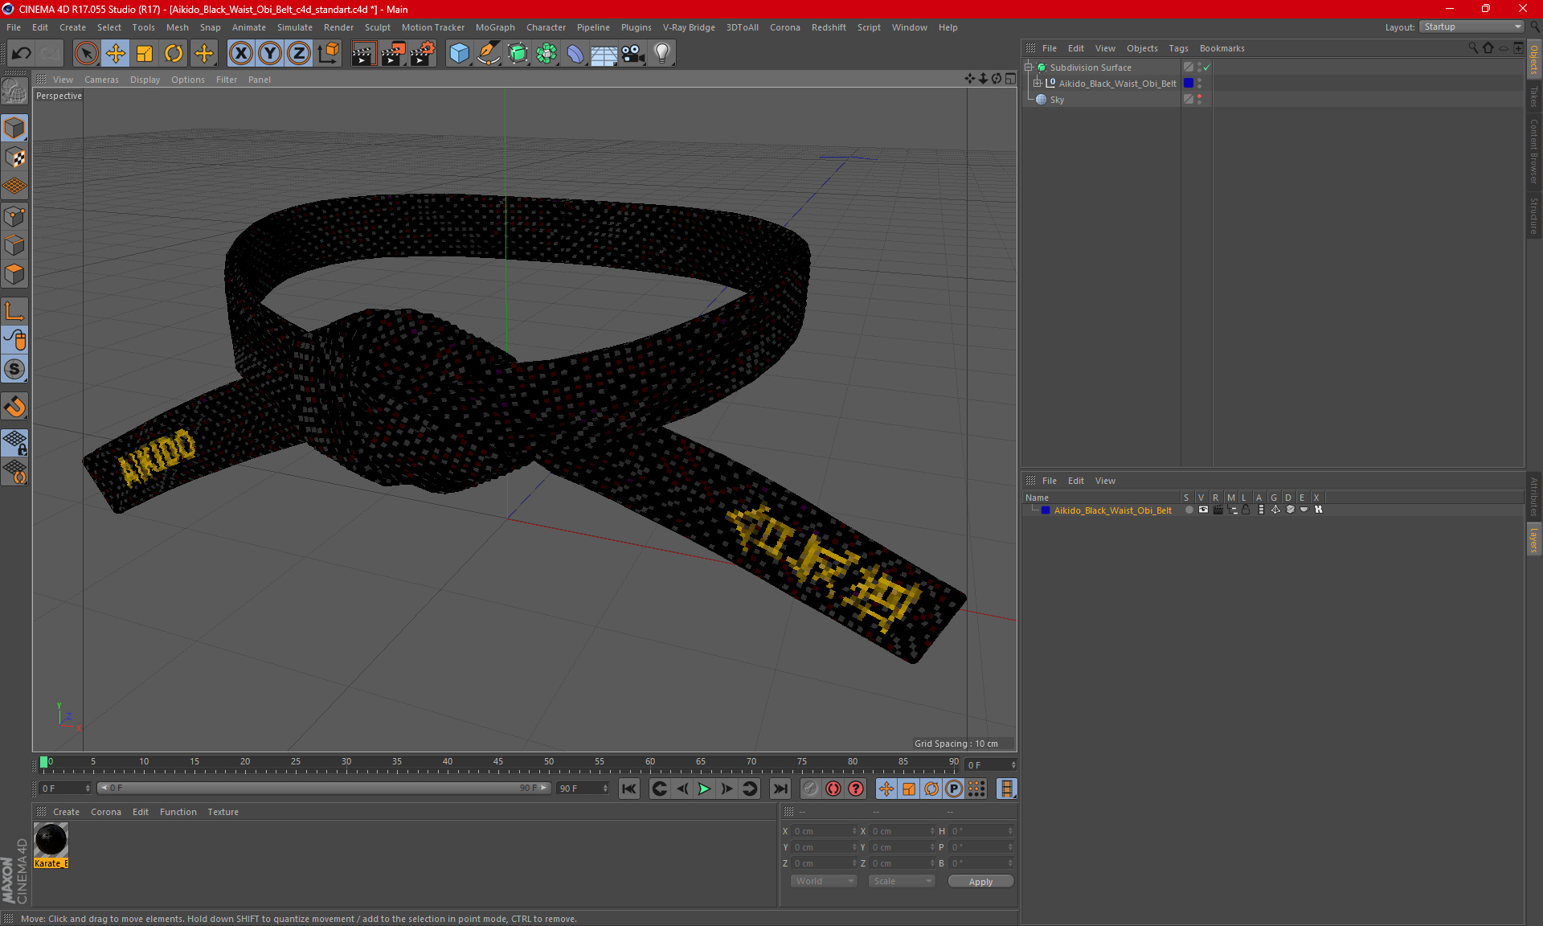
Task: Add a Cube primitive object
Action: coord(459,54)
